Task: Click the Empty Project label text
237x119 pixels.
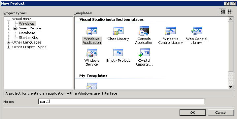Action: [118, 61]
